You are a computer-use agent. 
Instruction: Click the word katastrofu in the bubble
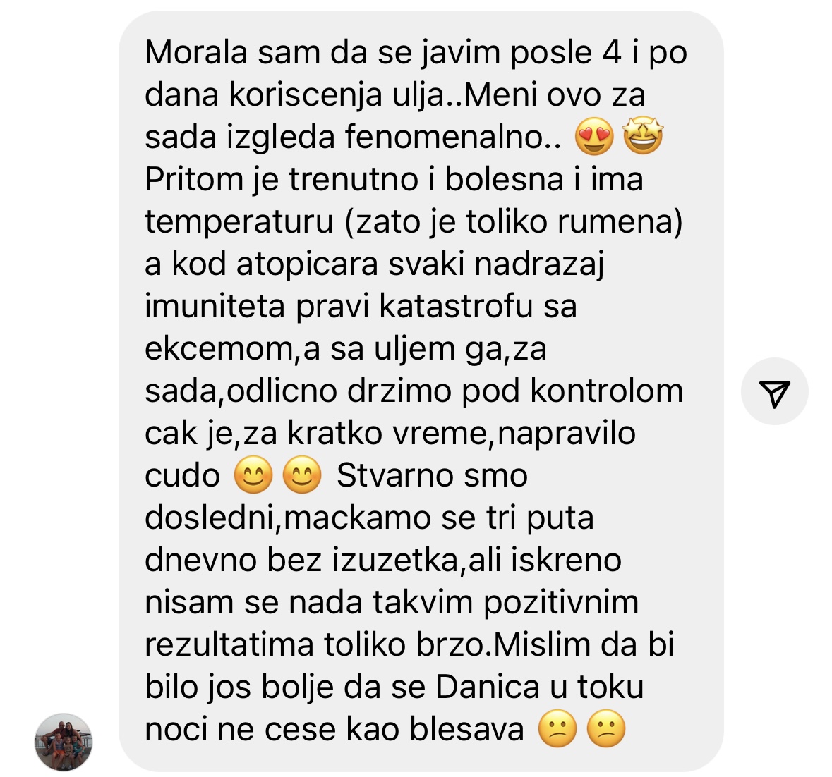(456, 306)
